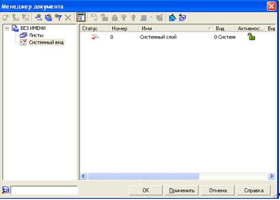Toggle the red checkmark status of layer 0
280x200 pixels.
(x=95, y=37)
